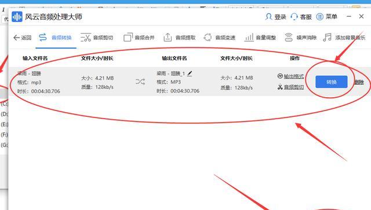Click the blue 转换 button
The image size is (371, 210).
coord(331,82)
